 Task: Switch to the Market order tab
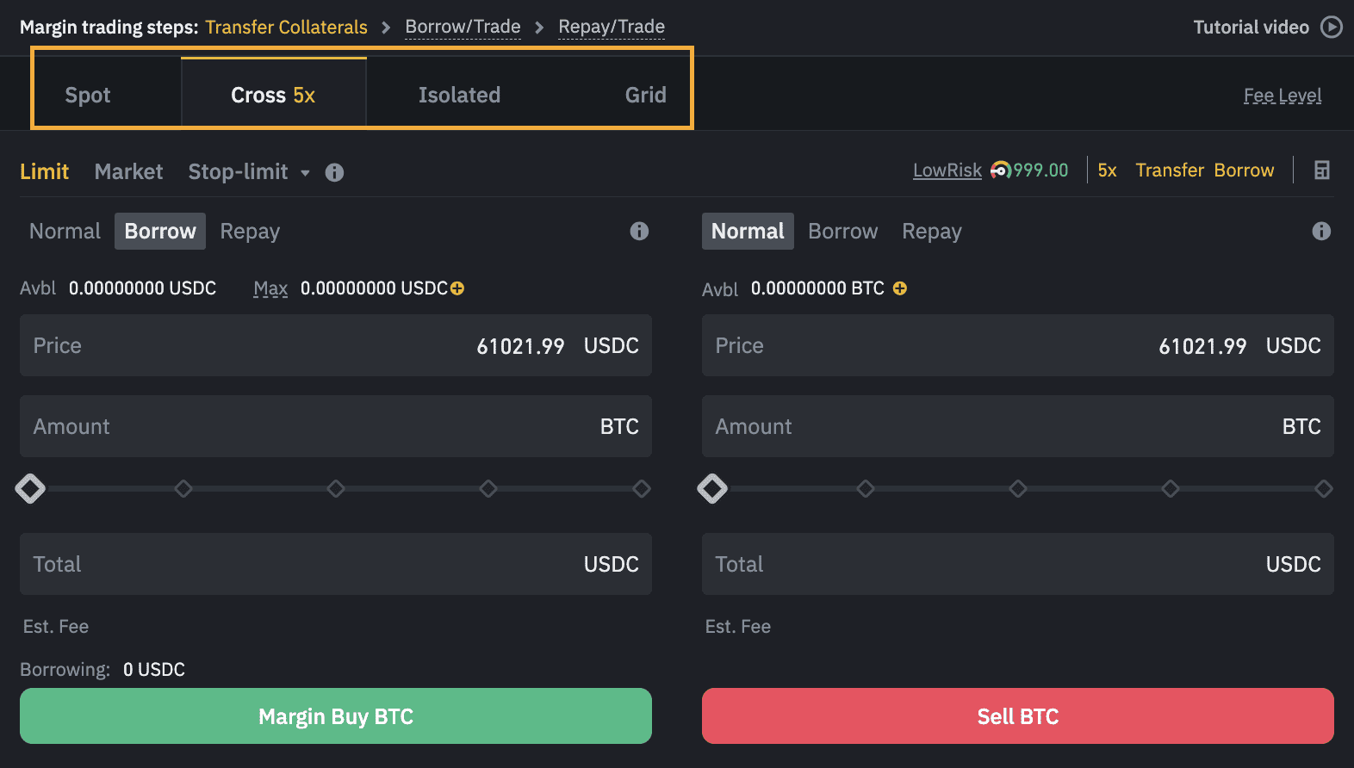click(x=128, y=171)
